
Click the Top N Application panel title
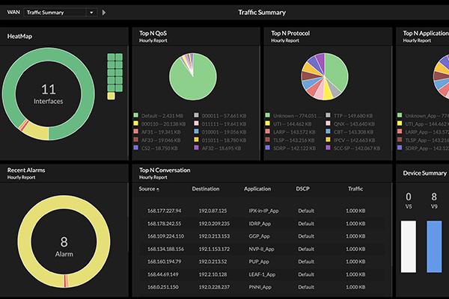click(x=426, y=34)
